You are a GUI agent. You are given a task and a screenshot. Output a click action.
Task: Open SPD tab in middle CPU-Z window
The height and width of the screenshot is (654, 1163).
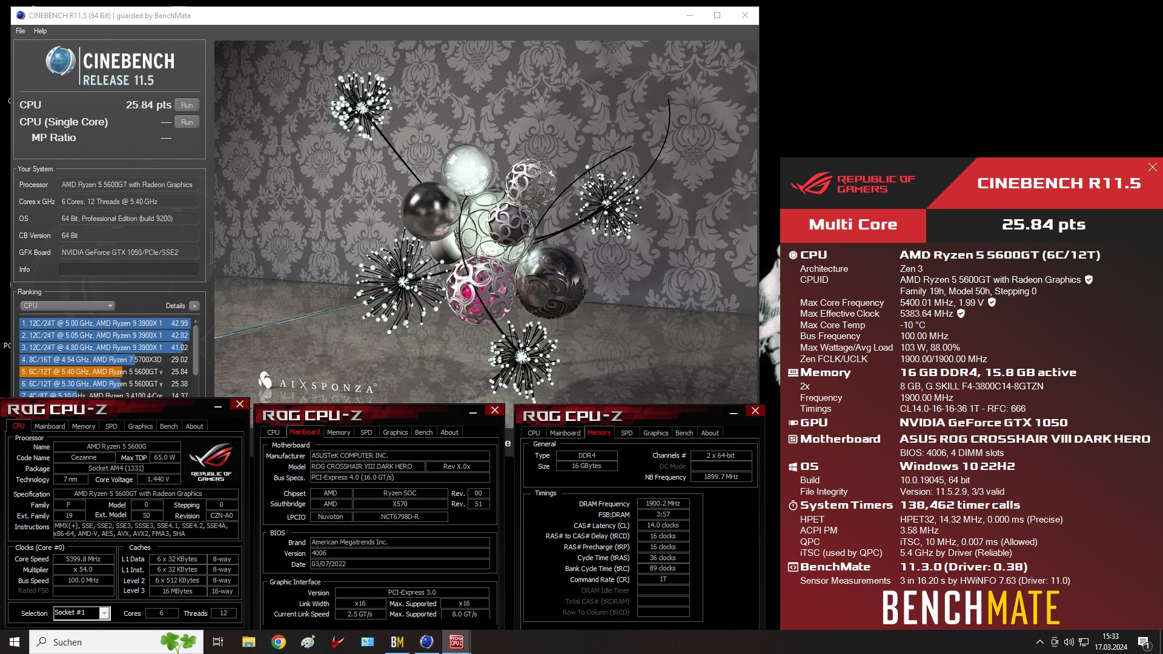[x=366, y=432]
